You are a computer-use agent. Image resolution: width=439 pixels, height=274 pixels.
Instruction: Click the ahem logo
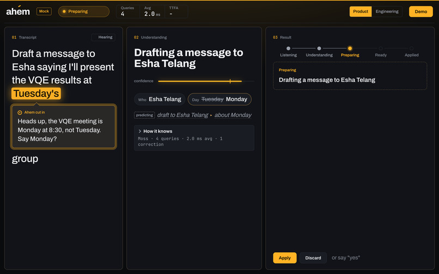pyautogui.click(x=18, y=11)
